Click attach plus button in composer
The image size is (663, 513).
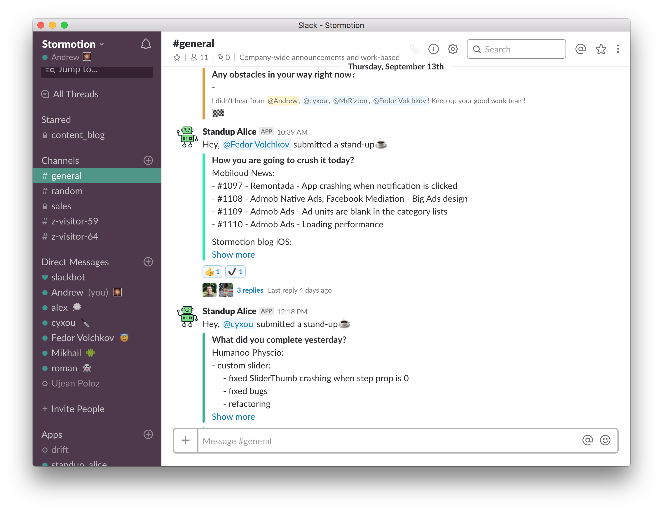click(x=186, y=440)
